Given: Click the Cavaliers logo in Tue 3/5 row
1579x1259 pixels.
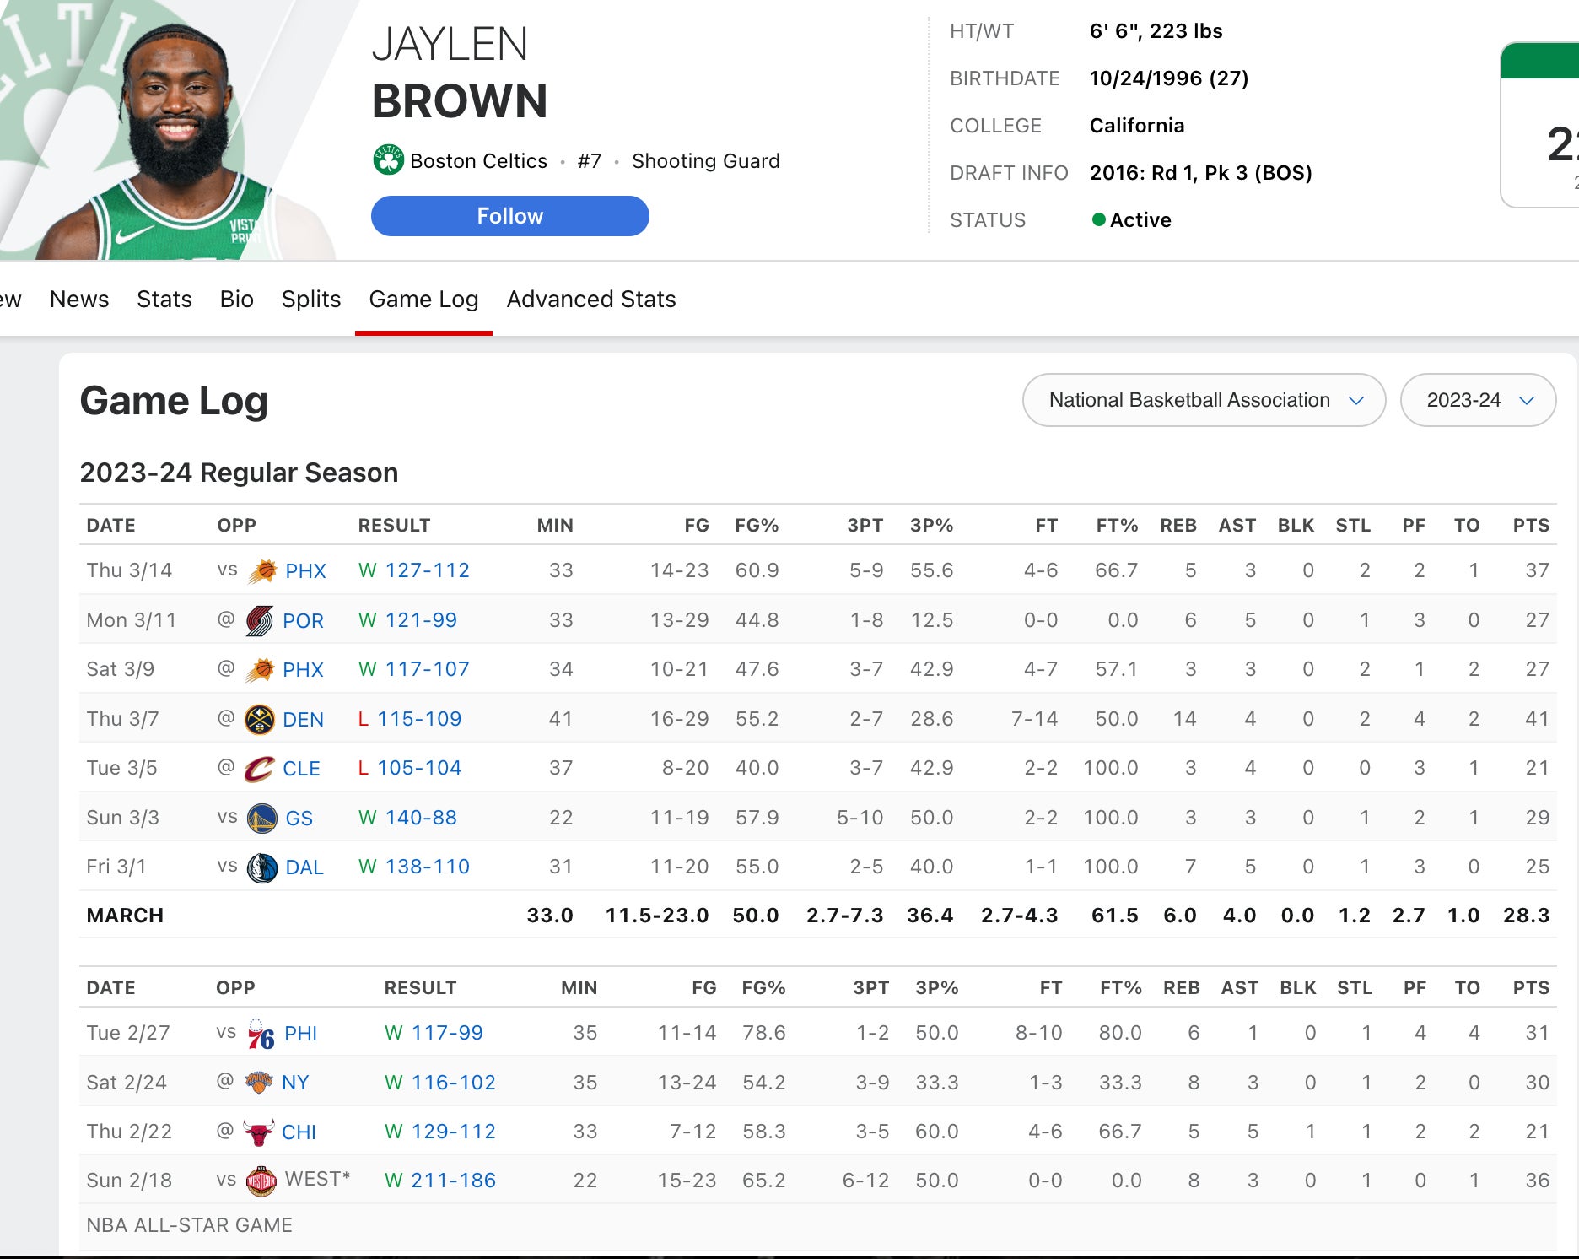Looking at the screenshot, I should 260,769.
